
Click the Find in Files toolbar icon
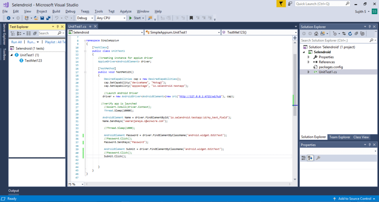[x=150, y=18]
